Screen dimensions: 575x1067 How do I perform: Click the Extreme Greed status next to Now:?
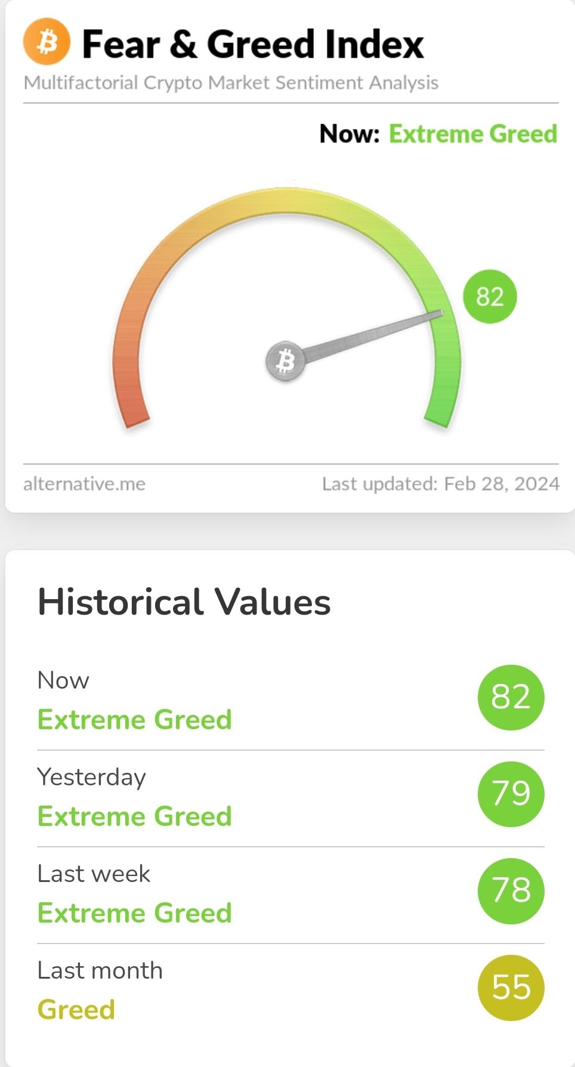pyautogui.click(x=473, y=134)
